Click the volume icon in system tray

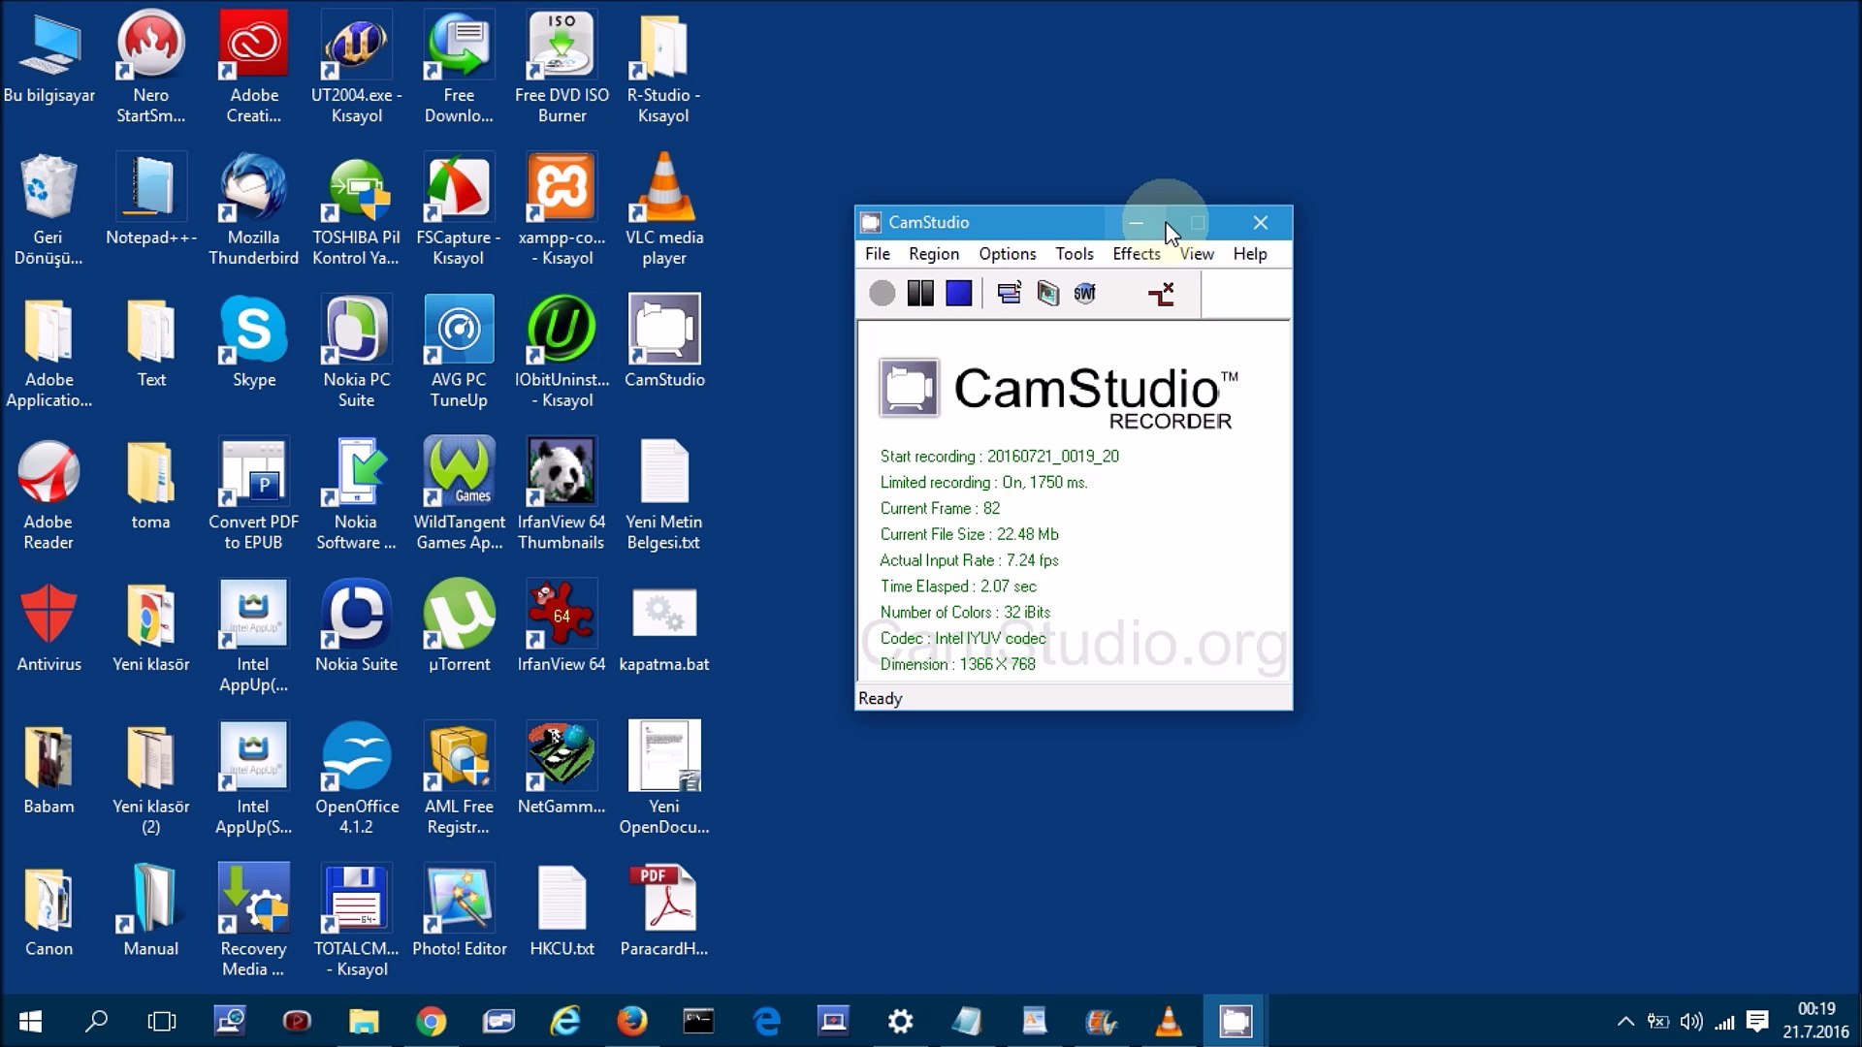pyautogui.click(x=1690, y=1021)
